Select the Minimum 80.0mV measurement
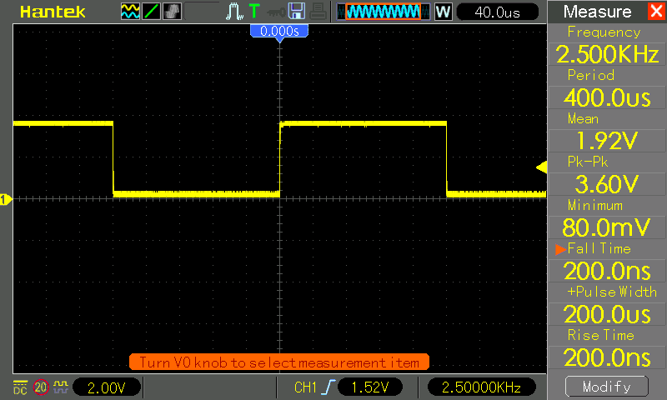This screenshot has height=400, width=667. point(607,218)
